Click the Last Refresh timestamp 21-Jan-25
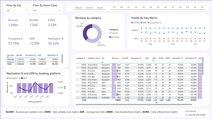212x119 pixels. [195, 115]
